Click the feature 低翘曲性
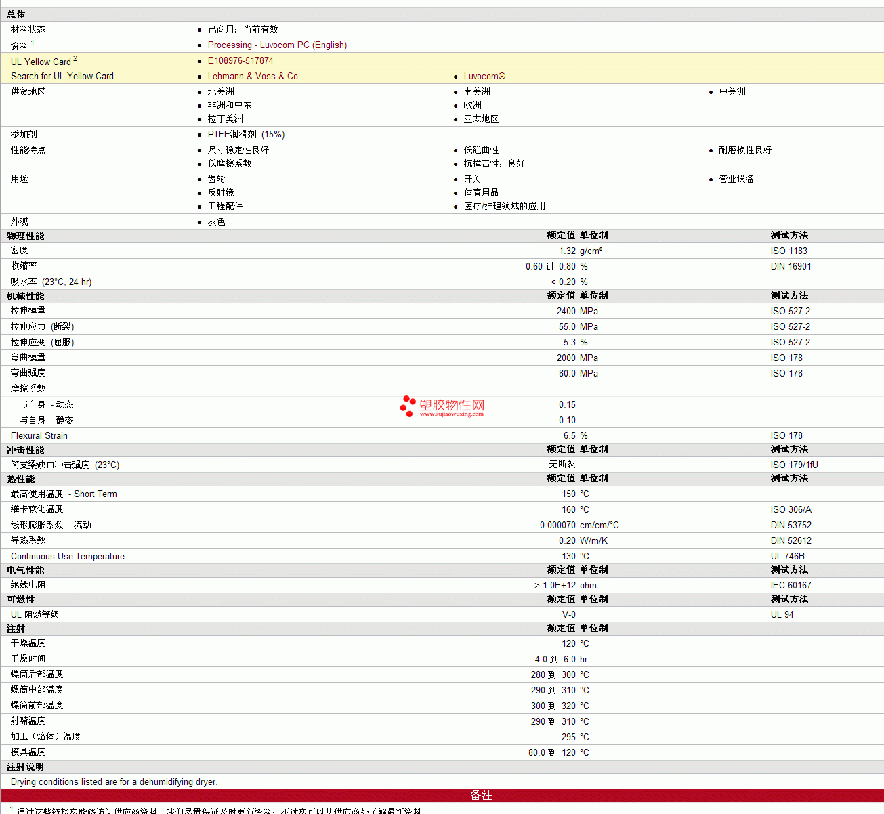The image size is (884, 814). pos(482,150)
